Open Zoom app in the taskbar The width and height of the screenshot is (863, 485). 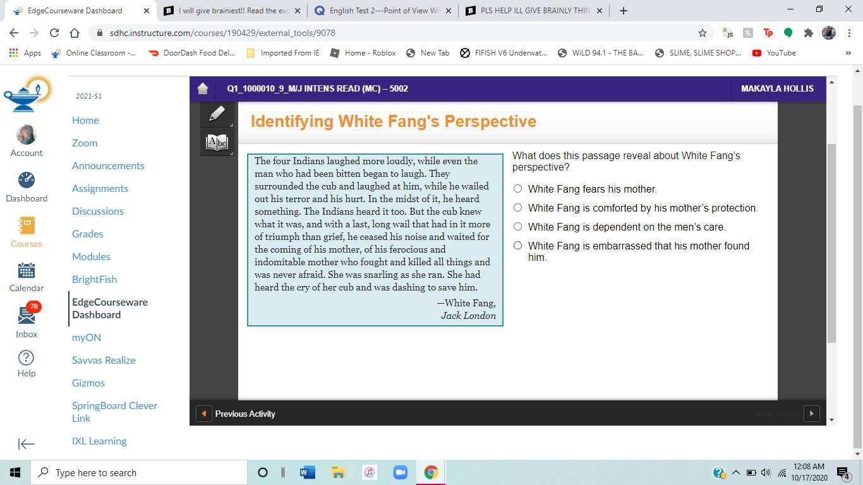(400, 472)
